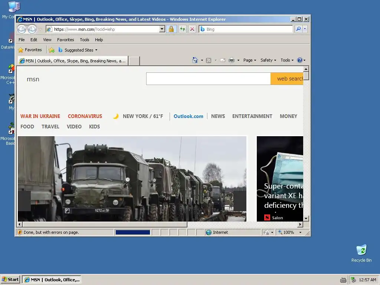
Task: Click the ENTERTAINMENT navigation link
Action: point(252,116)
